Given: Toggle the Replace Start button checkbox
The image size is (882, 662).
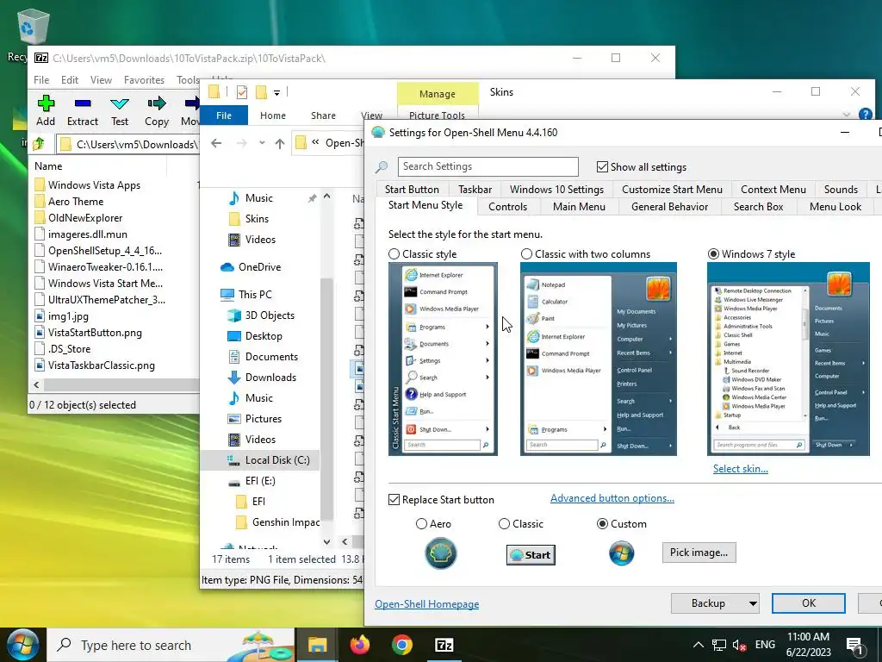Looking at the screenshot, I should click(x=394, y=500).
